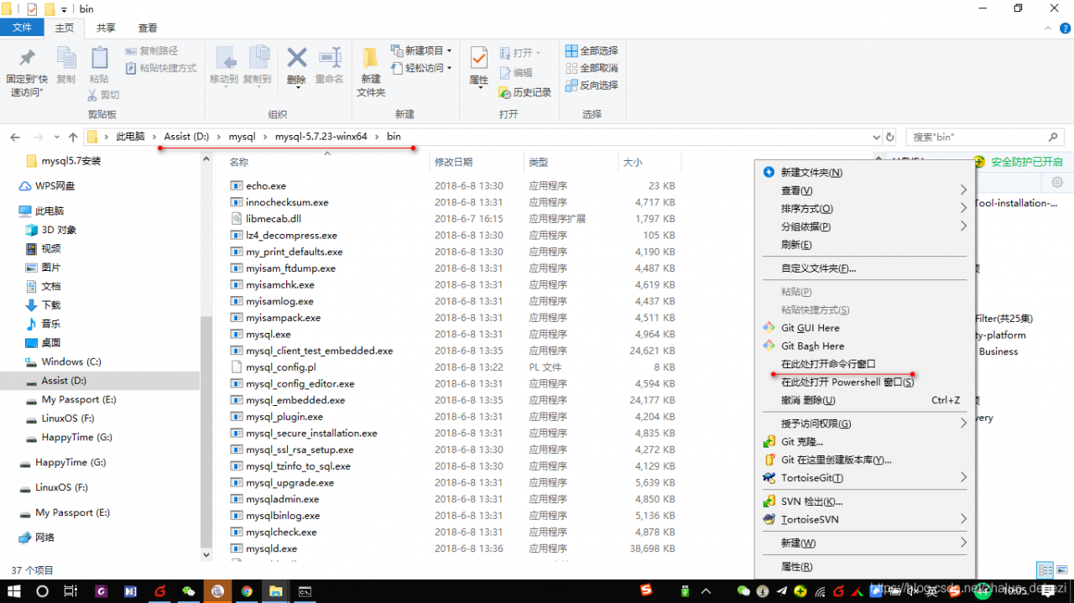Click mysql in the address breadcrumb
Screen dimensions: 1074x603
[x=242, y=137]
